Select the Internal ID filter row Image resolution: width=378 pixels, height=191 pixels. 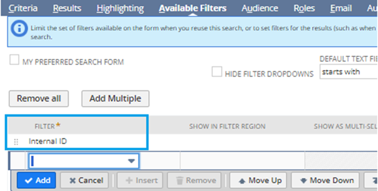[77, 141]
